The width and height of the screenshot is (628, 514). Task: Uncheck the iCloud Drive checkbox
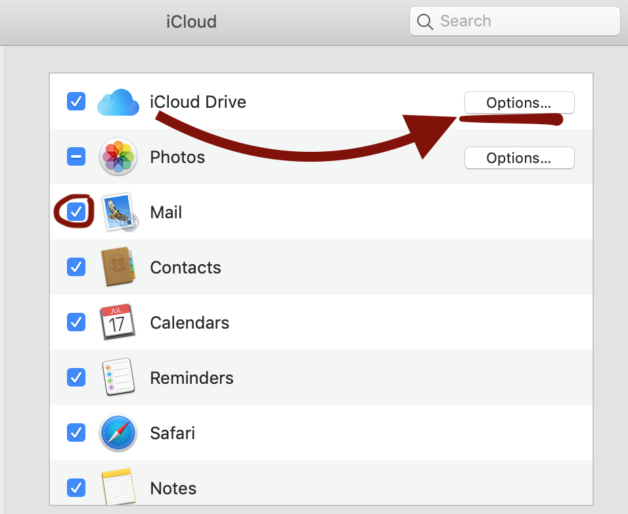pyautogui.click(x=76, y=101)
